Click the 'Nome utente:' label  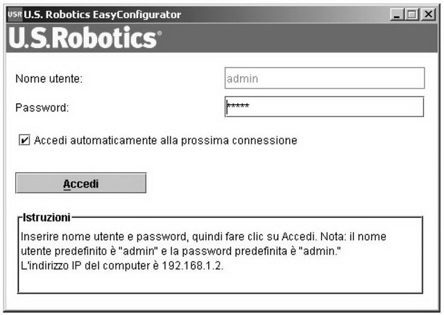(x=49, y=79)
